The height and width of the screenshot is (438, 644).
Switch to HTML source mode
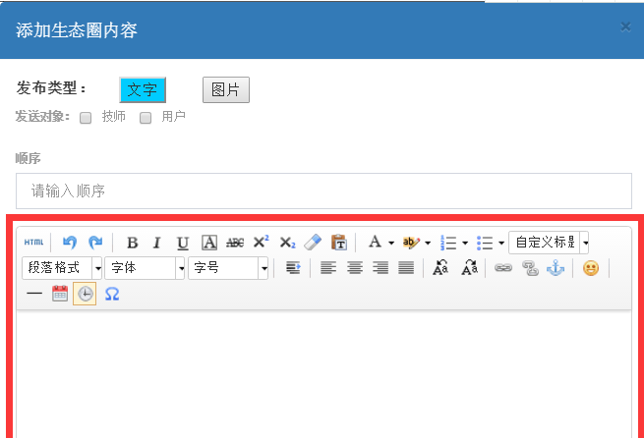33,243
